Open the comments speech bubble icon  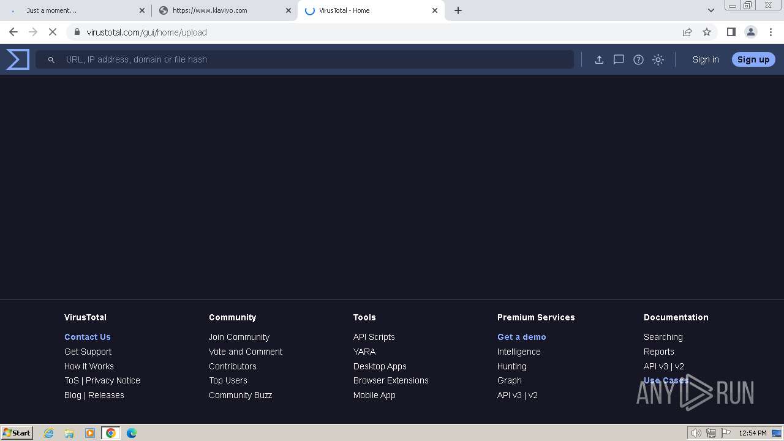619,59
